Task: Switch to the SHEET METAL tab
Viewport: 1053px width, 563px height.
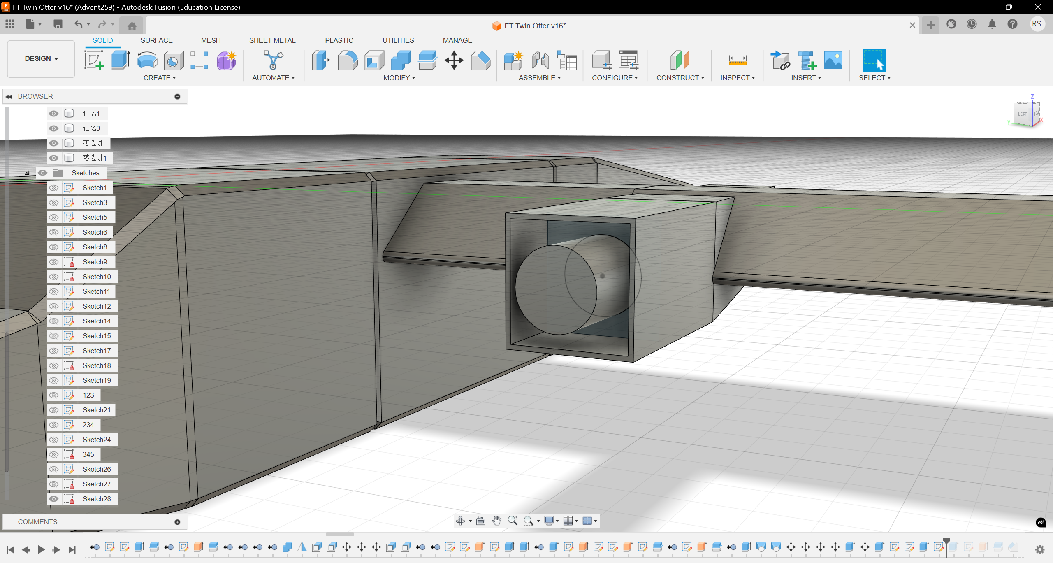Action: [x=272, y=40]
